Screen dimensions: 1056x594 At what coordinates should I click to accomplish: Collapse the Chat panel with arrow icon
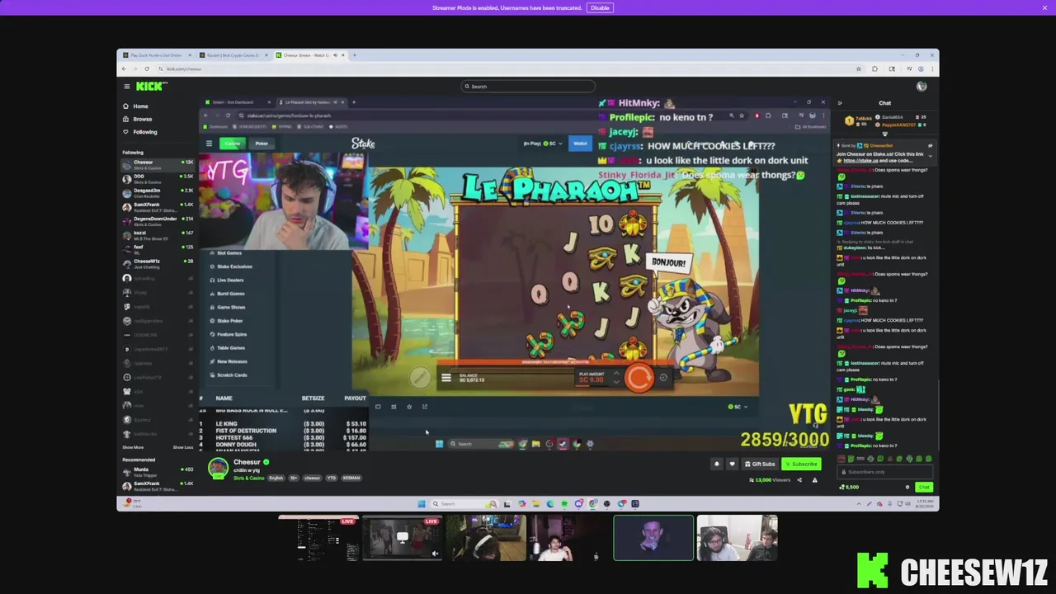point(840,103)
